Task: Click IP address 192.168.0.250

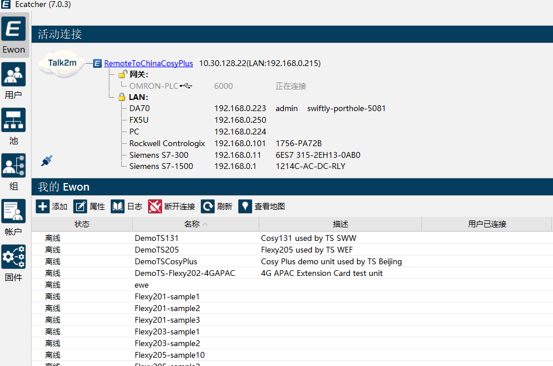Action: [x=240, y=120]
